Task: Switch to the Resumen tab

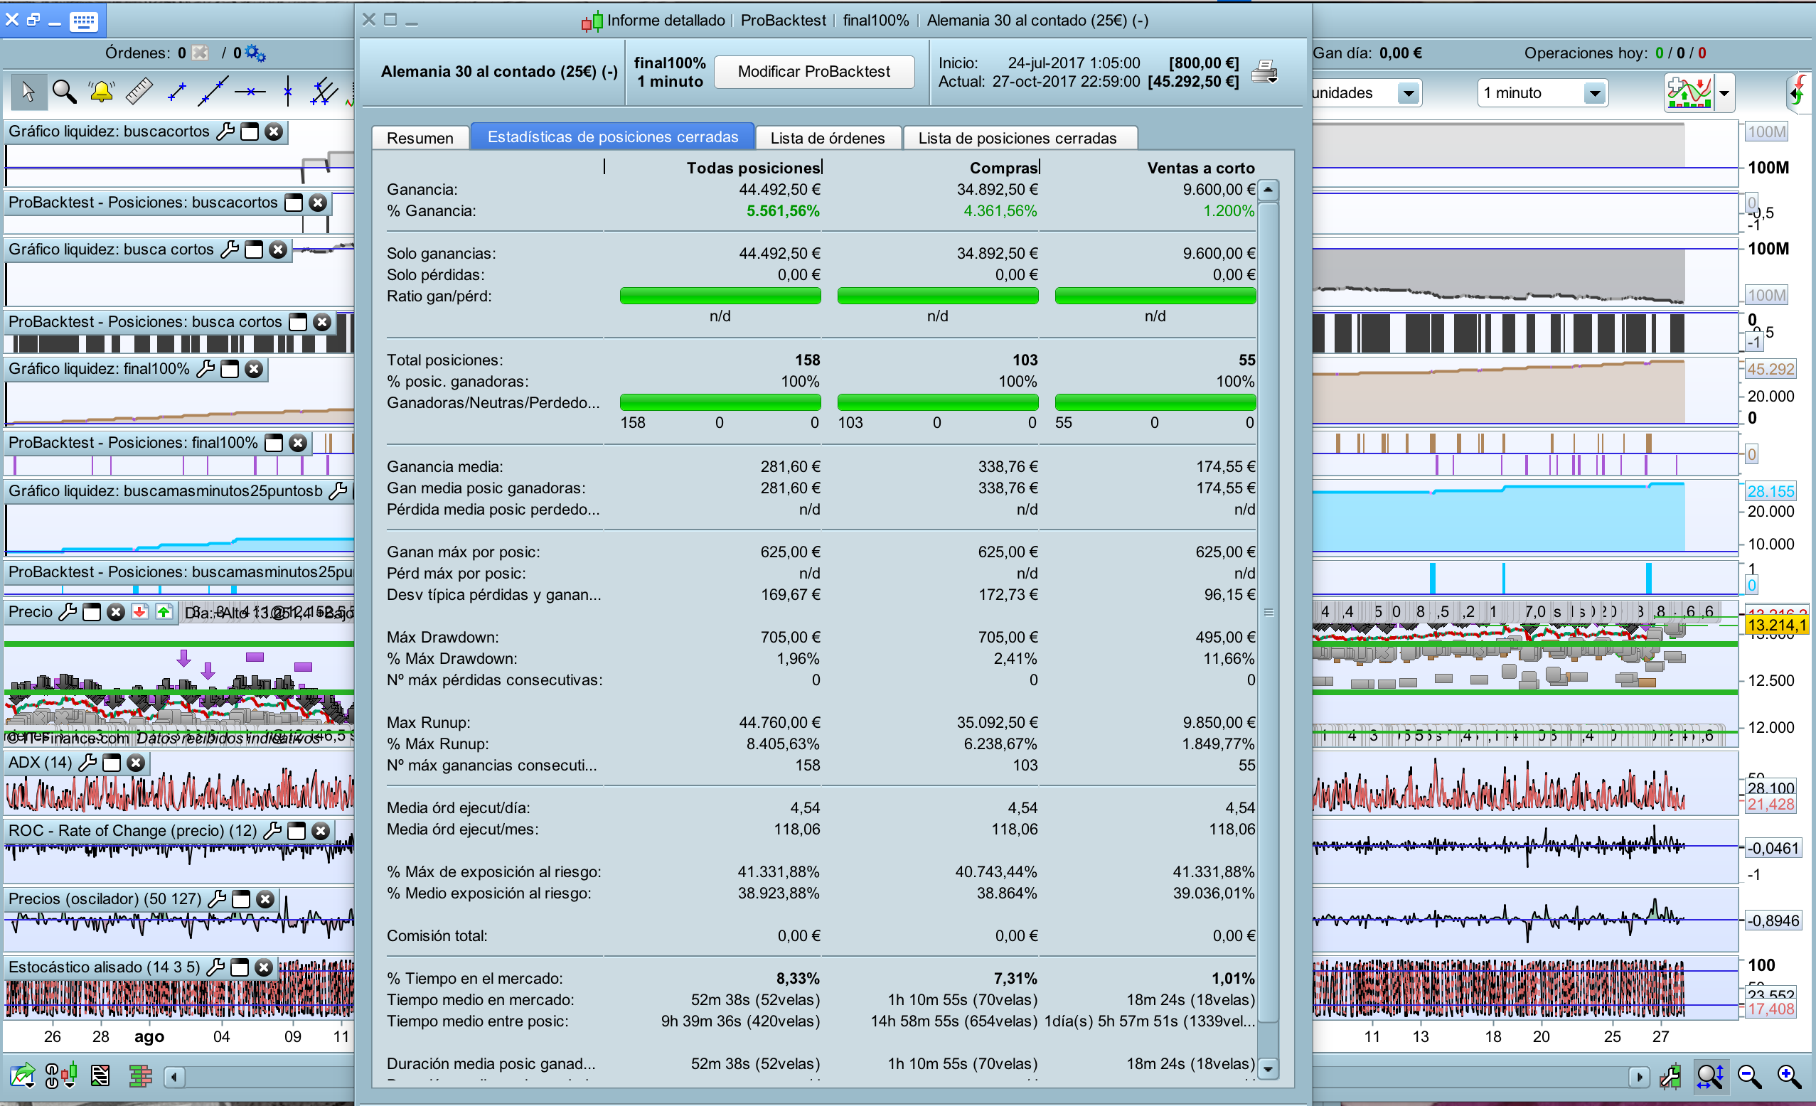Action: click(420, 138)
